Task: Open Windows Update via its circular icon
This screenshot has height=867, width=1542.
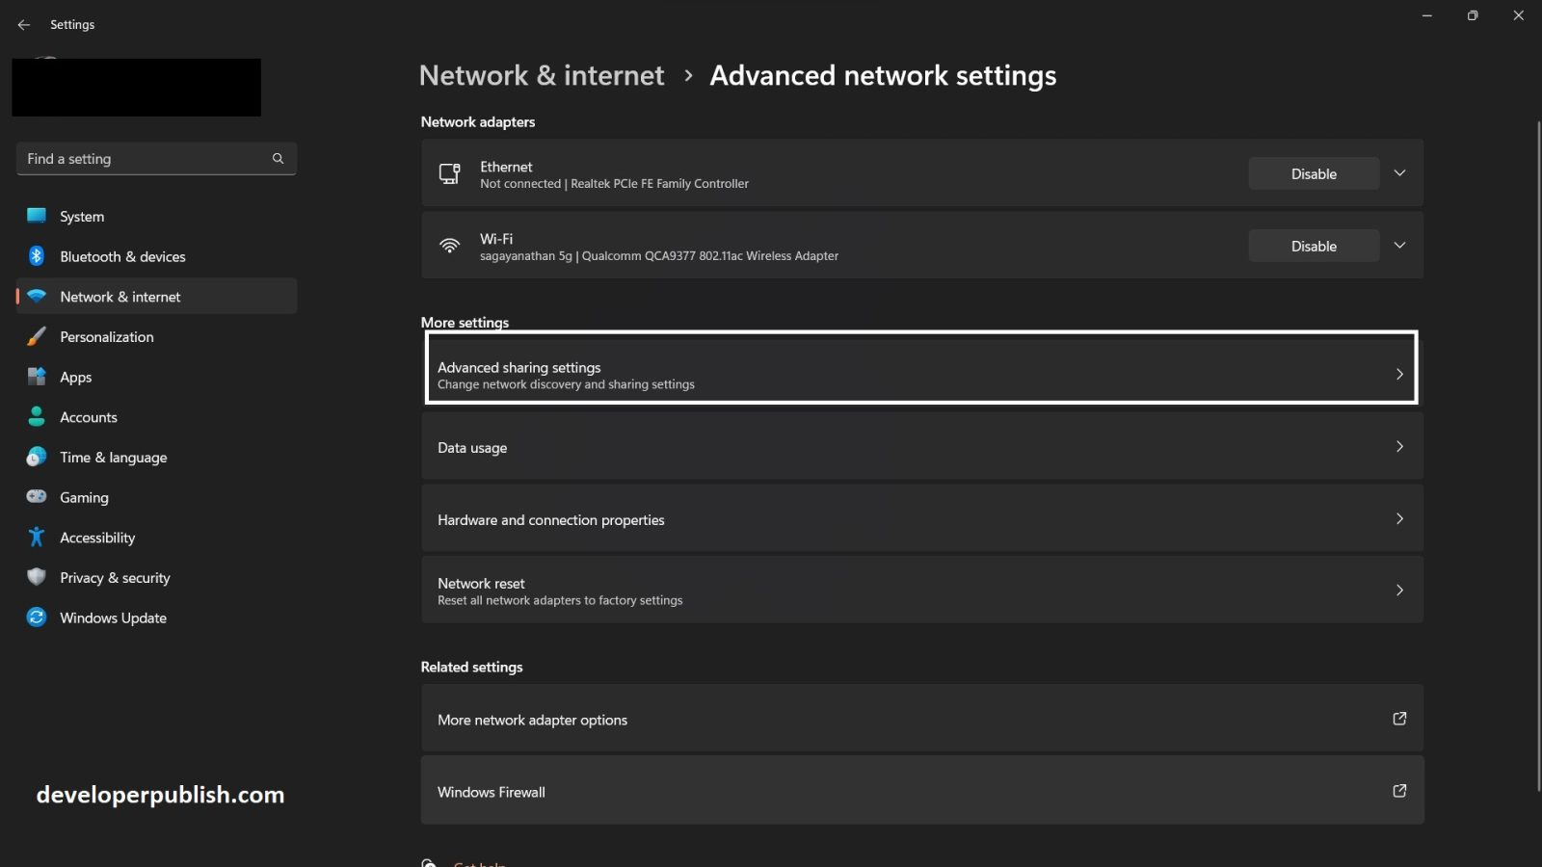Action: click(36, 617)
